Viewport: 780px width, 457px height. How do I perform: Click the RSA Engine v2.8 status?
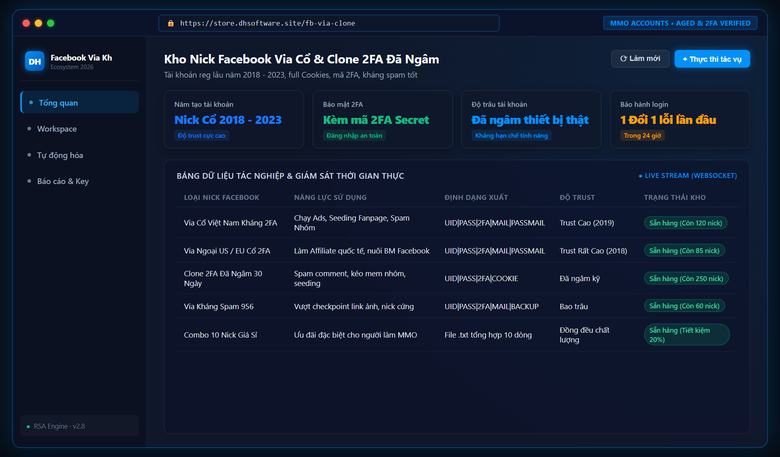pos(80,426)
